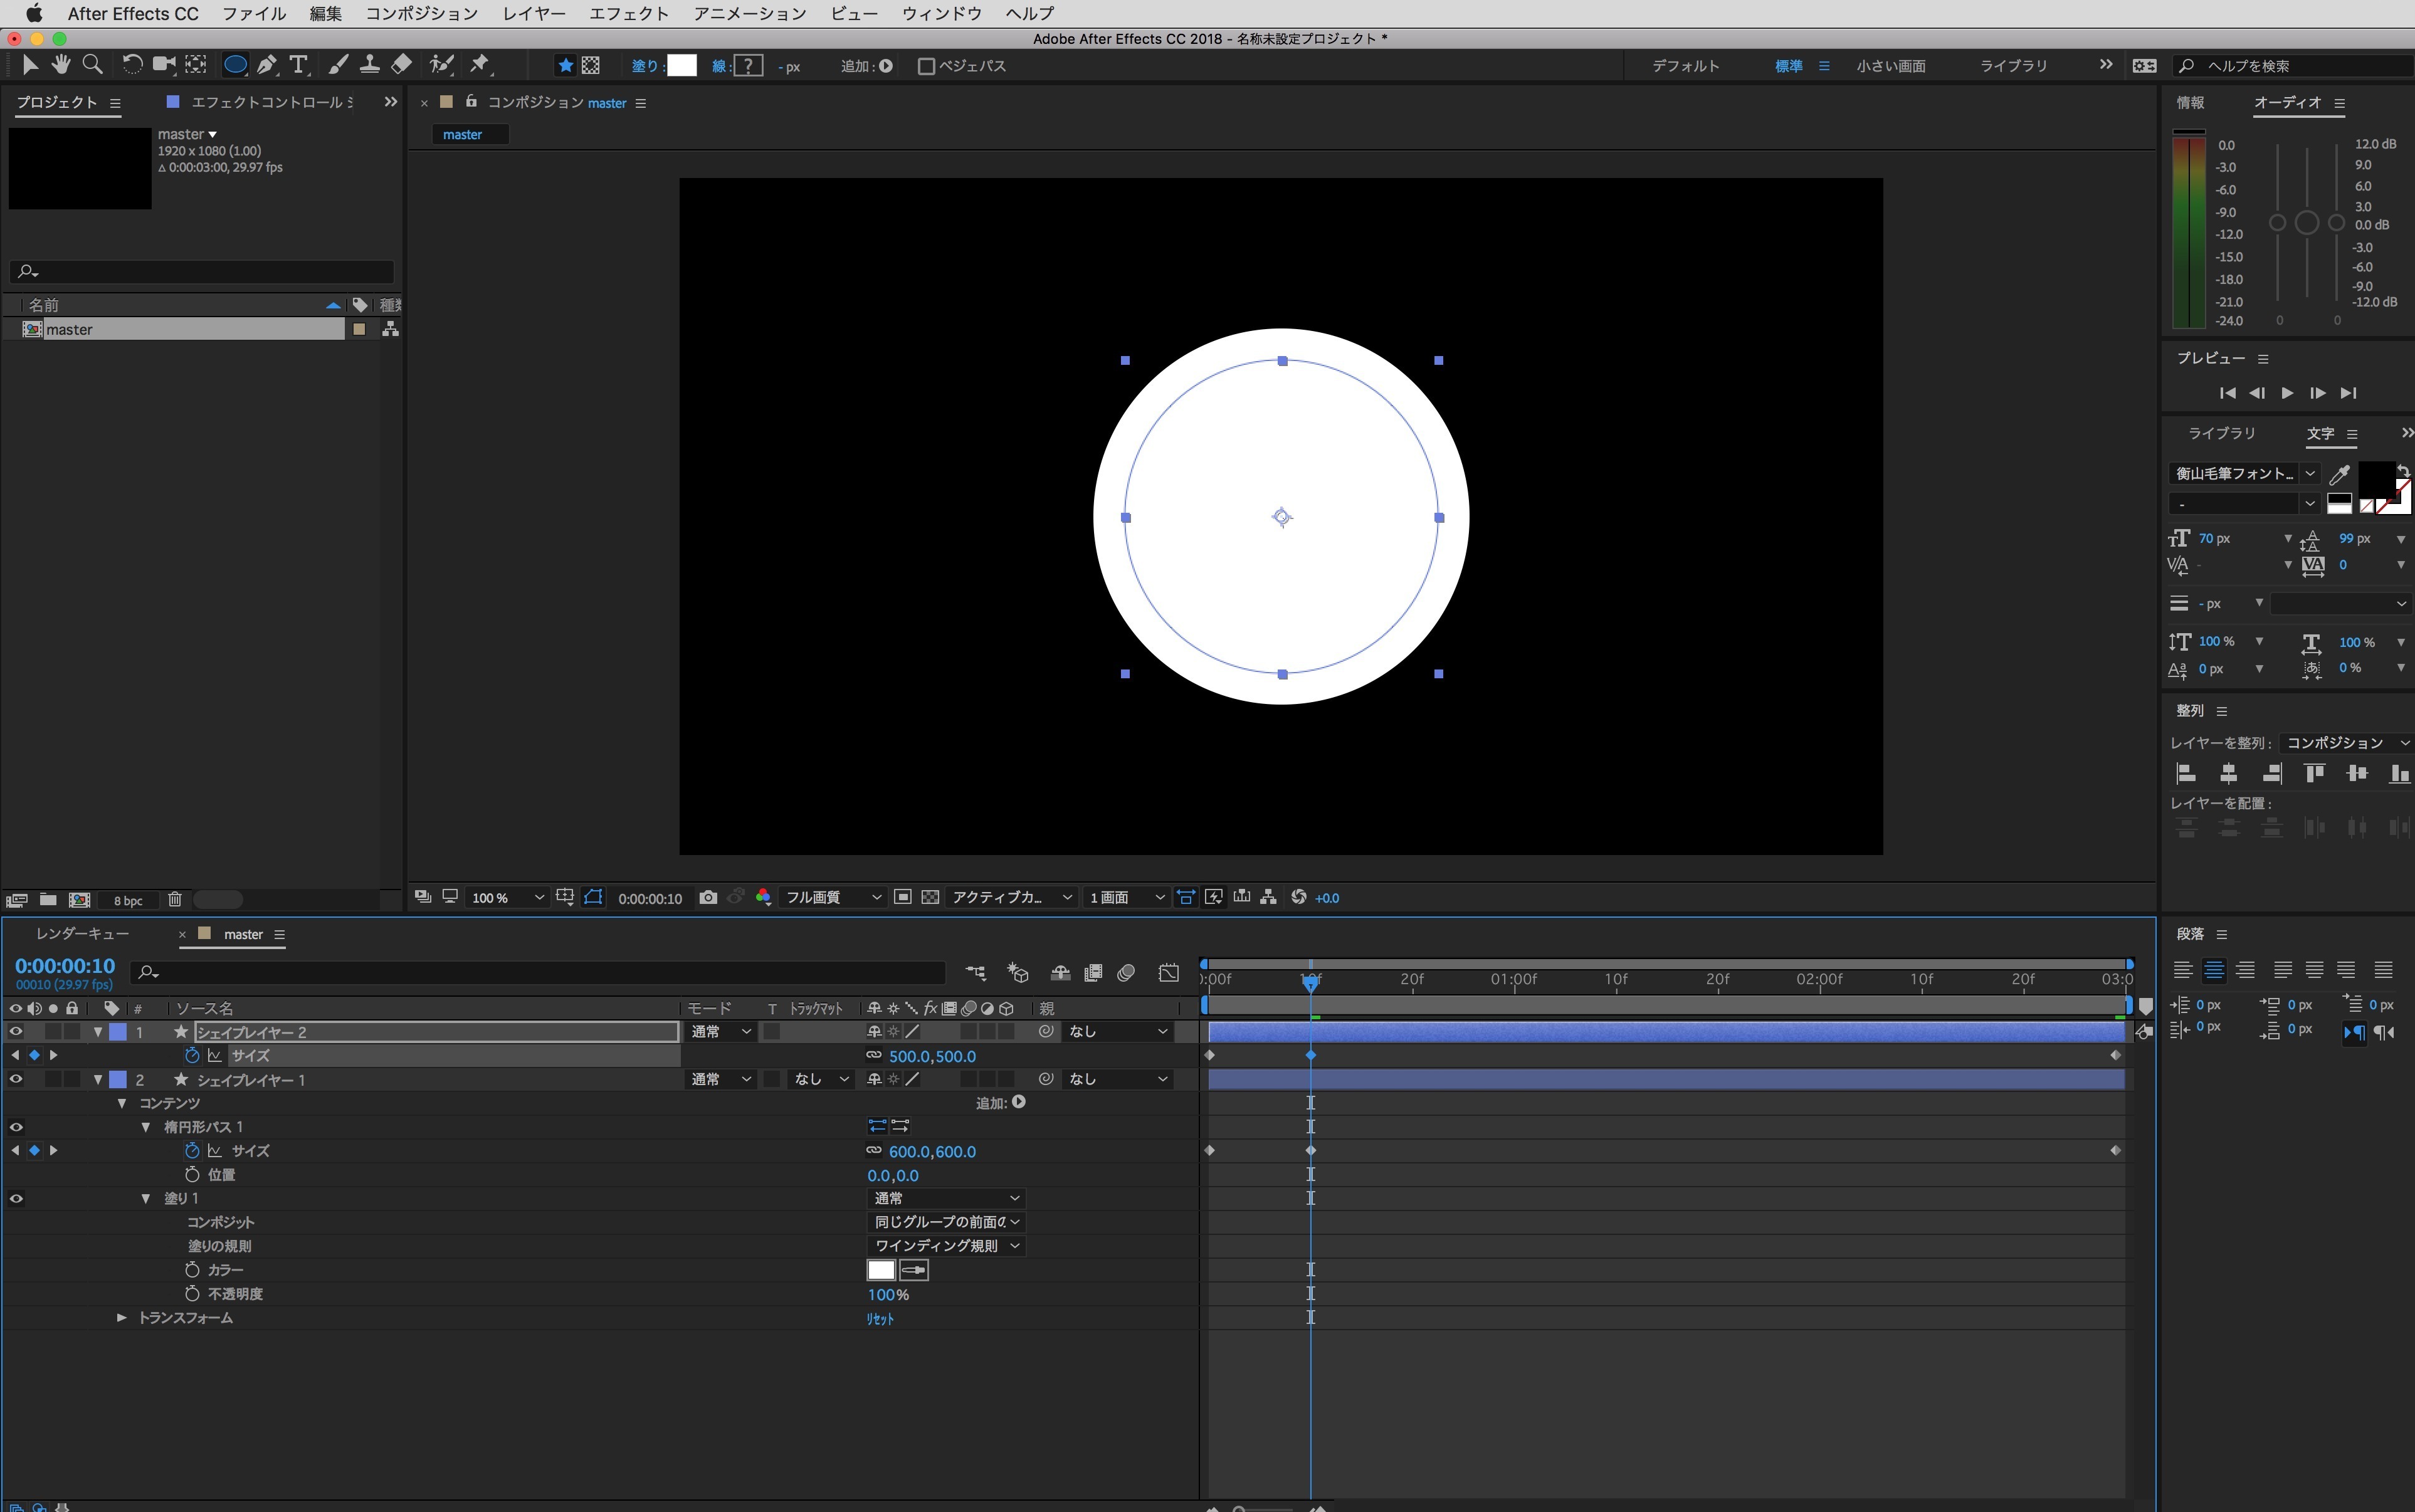Take a snapshot of the composition view
Viewport: 2415px width, 1512px height.
(709, 897)
